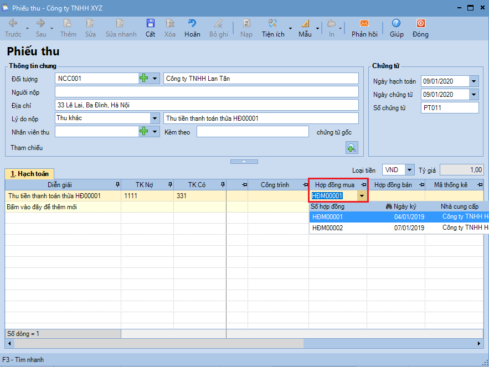Open the Loại tiền VND dropdown
Image resolution: width=489 pixels, height=367 pixels.
coord(410,170)
